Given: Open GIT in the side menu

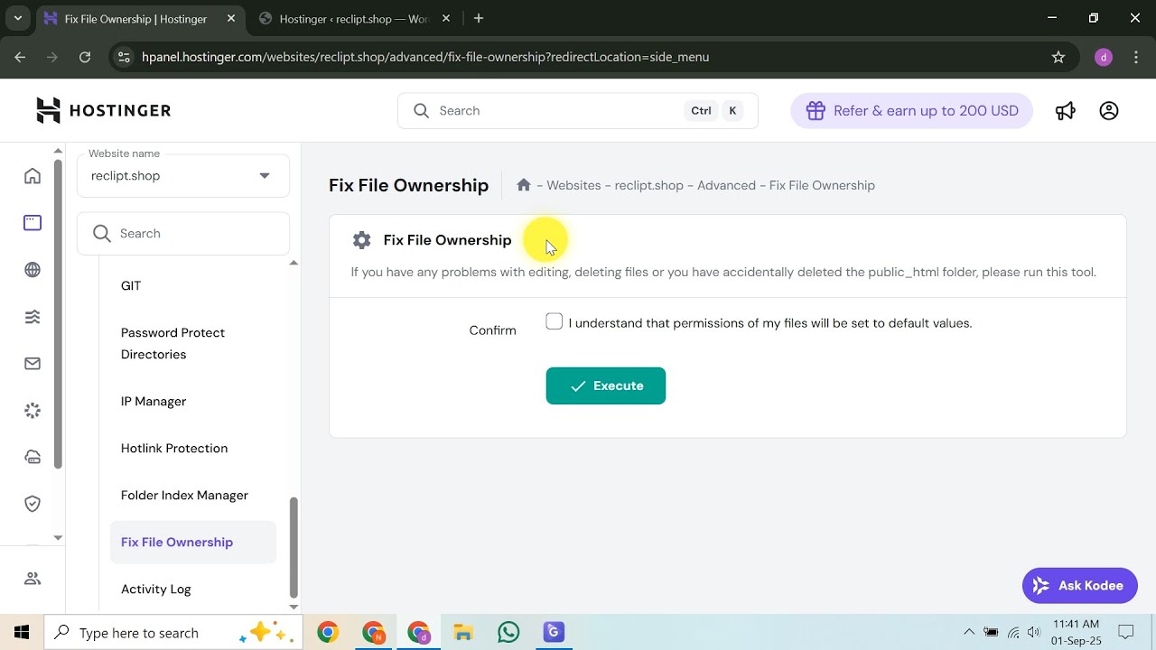Looking at the screenshot, I should (131, 285).
